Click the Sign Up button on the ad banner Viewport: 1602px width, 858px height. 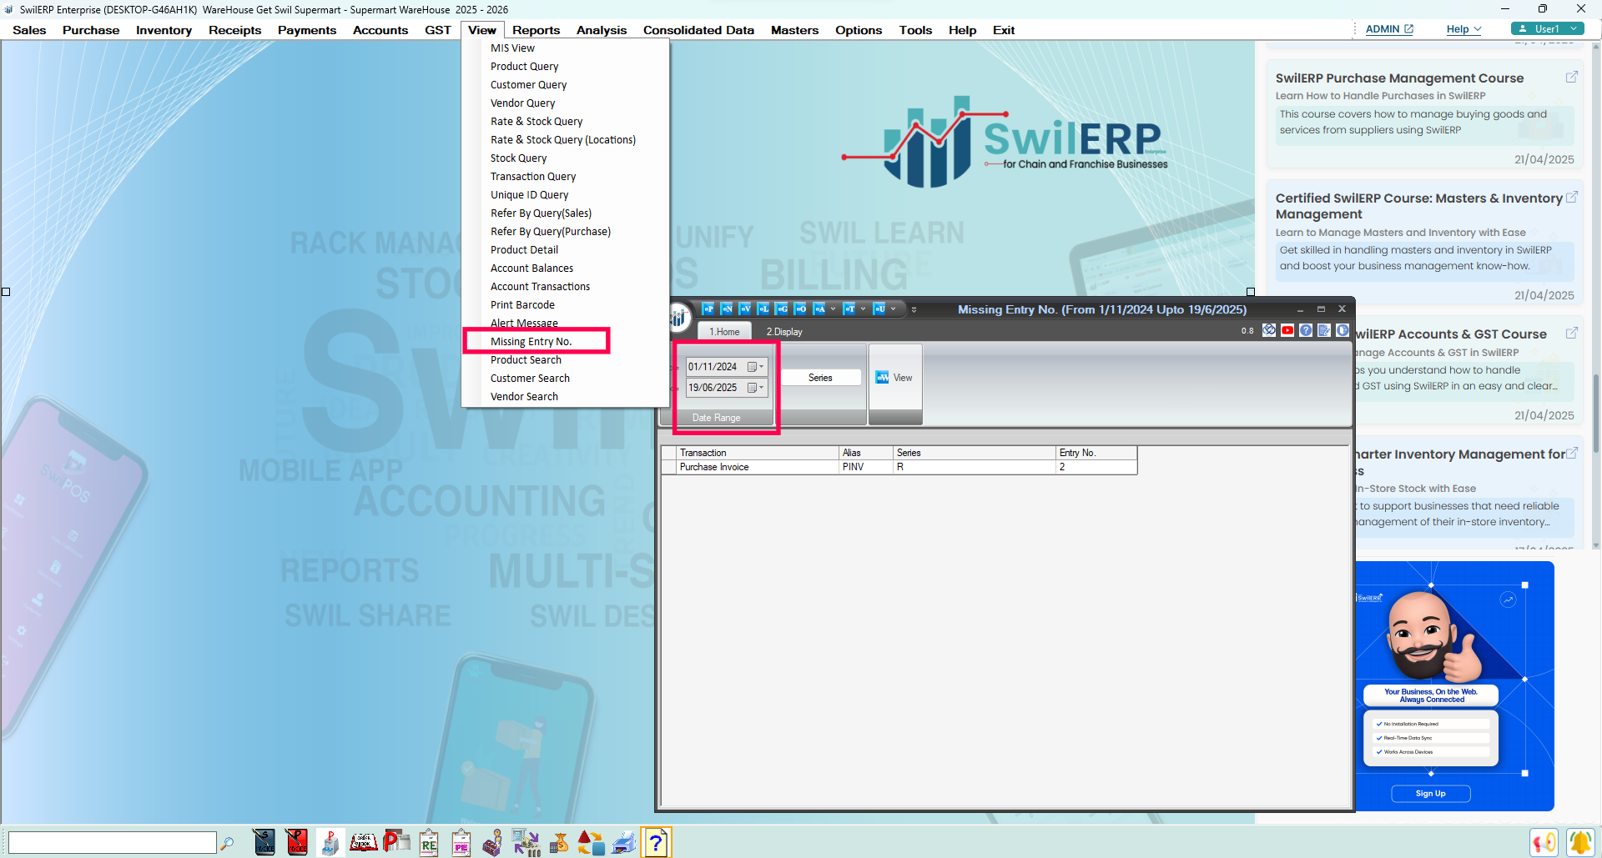pos(1430,794)
